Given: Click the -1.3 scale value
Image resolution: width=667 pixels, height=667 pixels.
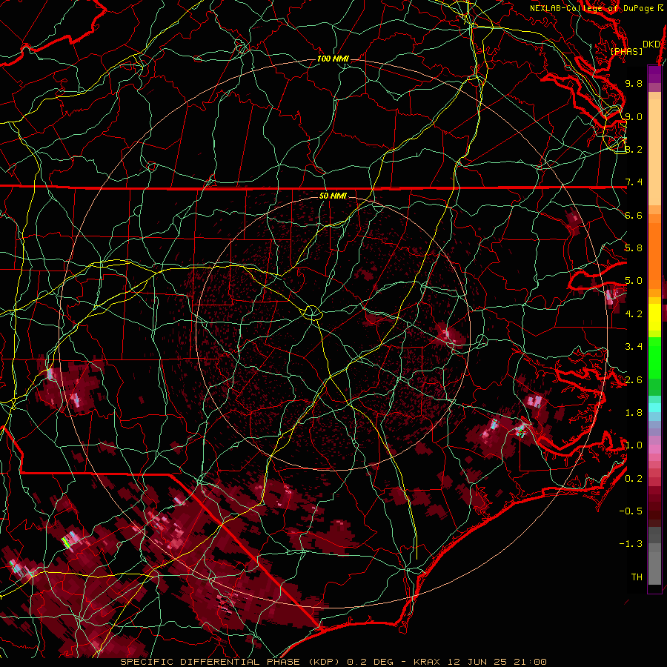Looking at the screenshot, I should coord(631,544).
